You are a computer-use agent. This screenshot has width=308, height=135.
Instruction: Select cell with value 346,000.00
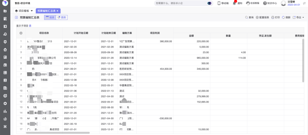click(192, 69)
